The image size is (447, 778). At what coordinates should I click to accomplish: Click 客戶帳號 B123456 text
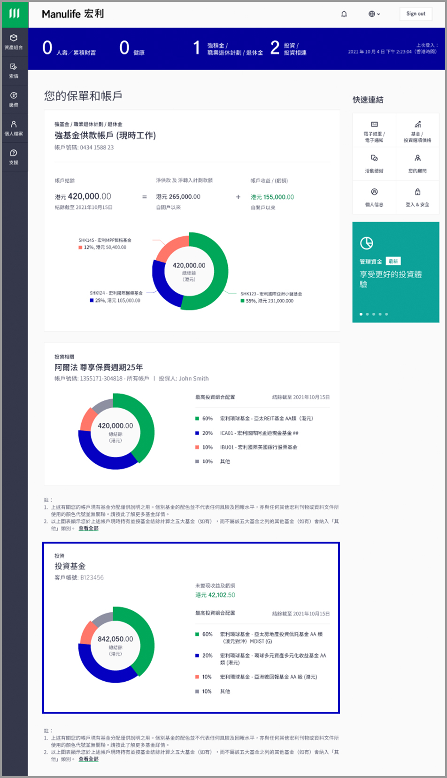(79, 578)
